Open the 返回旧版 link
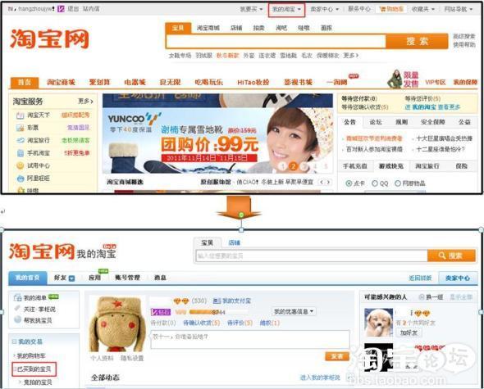Viewport: 484px width, 389px height. tap(420, 278)
